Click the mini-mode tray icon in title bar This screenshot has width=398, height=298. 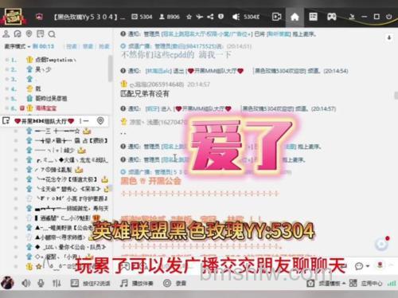[352, 17]
